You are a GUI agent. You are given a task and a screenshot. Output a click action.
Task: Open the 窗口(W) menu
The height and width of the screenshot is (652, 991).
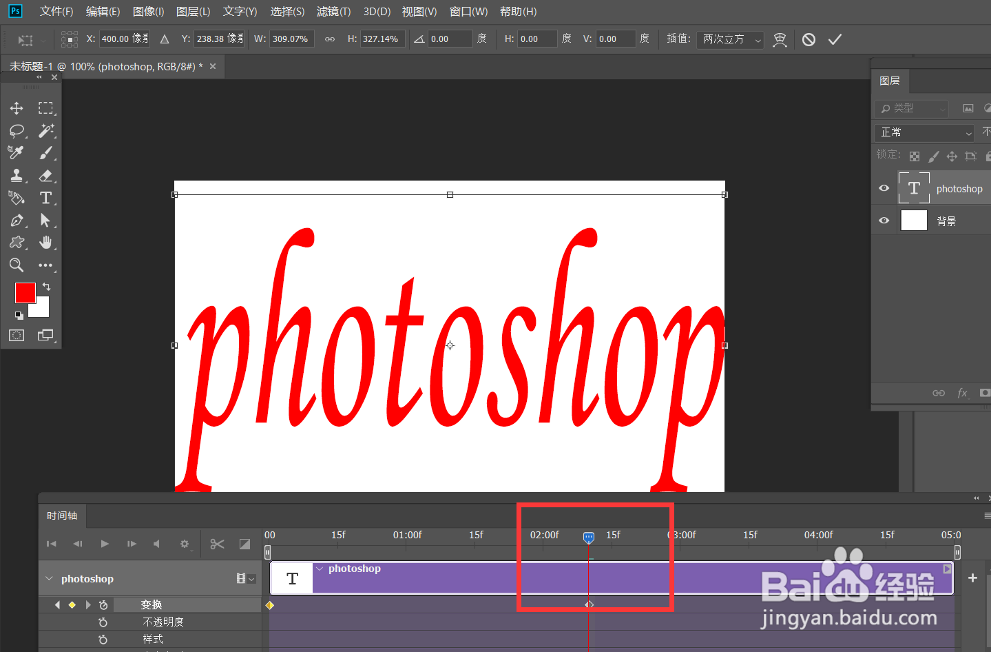coord(469,12)
